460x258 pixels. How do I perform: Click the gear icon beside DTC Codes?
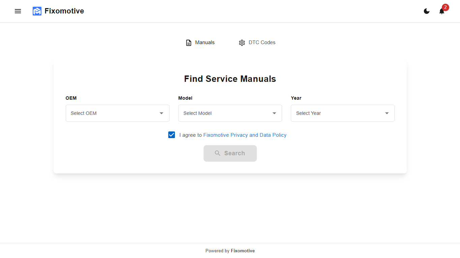click(x=242, y=42)
